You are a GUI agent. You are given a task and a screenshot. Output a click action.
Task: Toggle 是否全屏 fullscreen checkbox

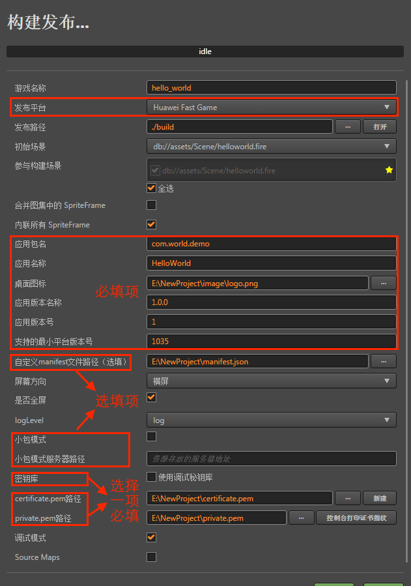pos(151,397)
